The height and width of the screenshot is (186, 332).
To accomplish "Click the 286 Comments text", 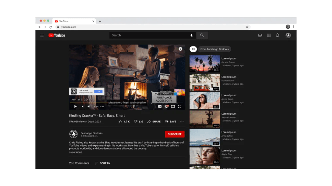I will 79,163.
